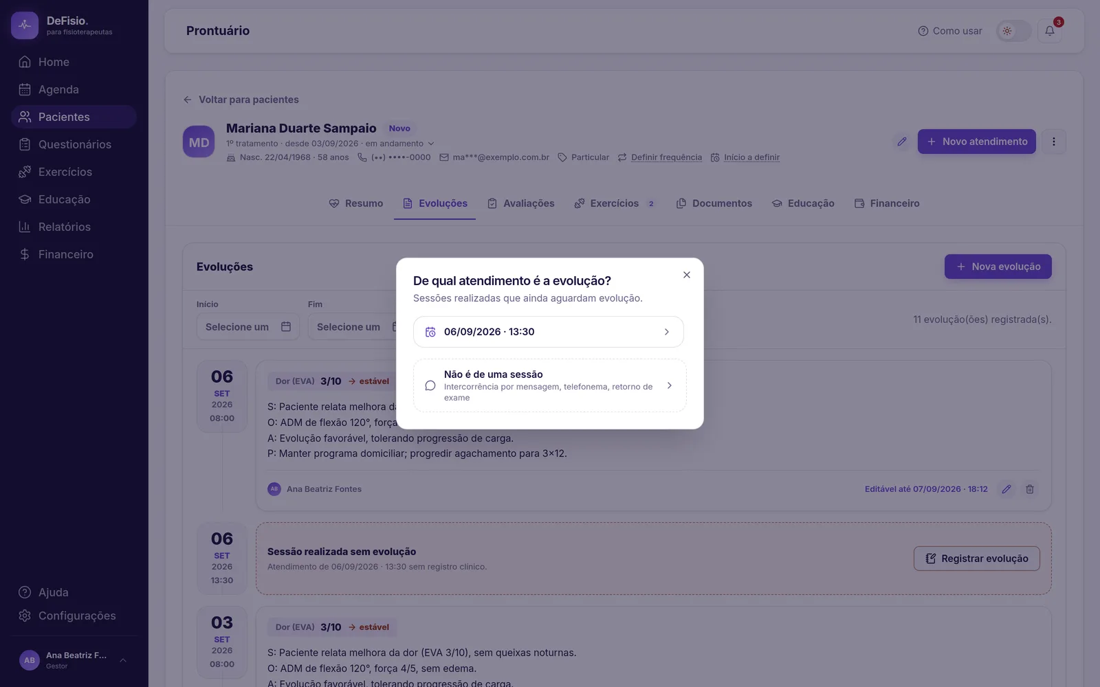Open Ajuda in the sidebar
Image resolution: width=1100 pixels, height=687 pixels.
pos(74,592)
